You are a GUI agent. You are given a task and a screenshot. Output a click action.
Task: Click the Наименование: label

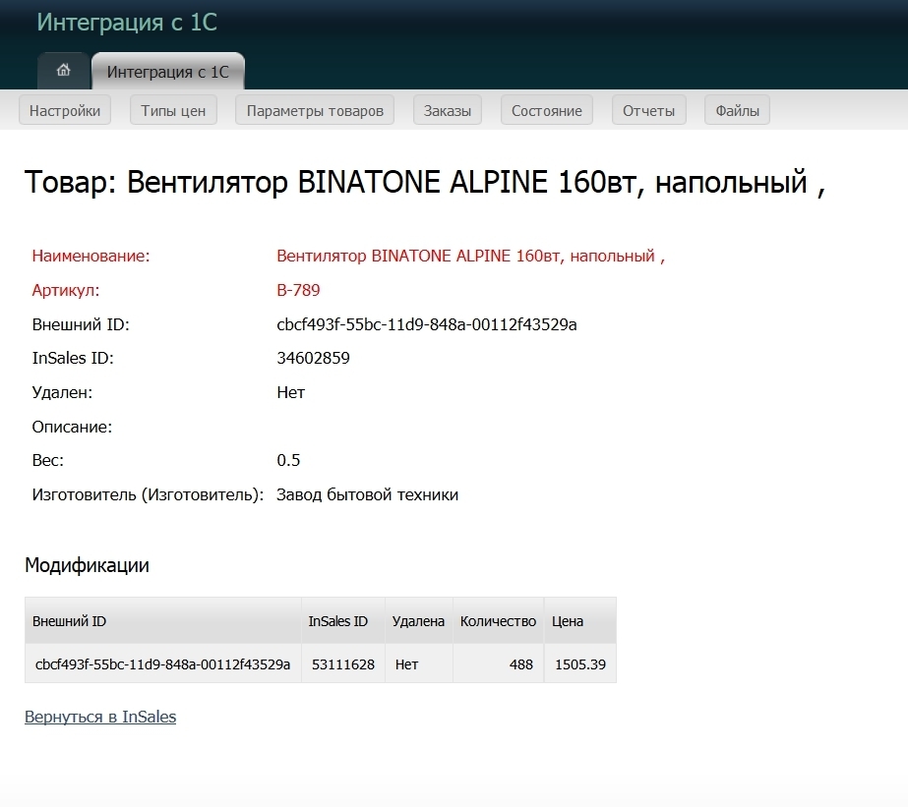[x=91, y=256]
